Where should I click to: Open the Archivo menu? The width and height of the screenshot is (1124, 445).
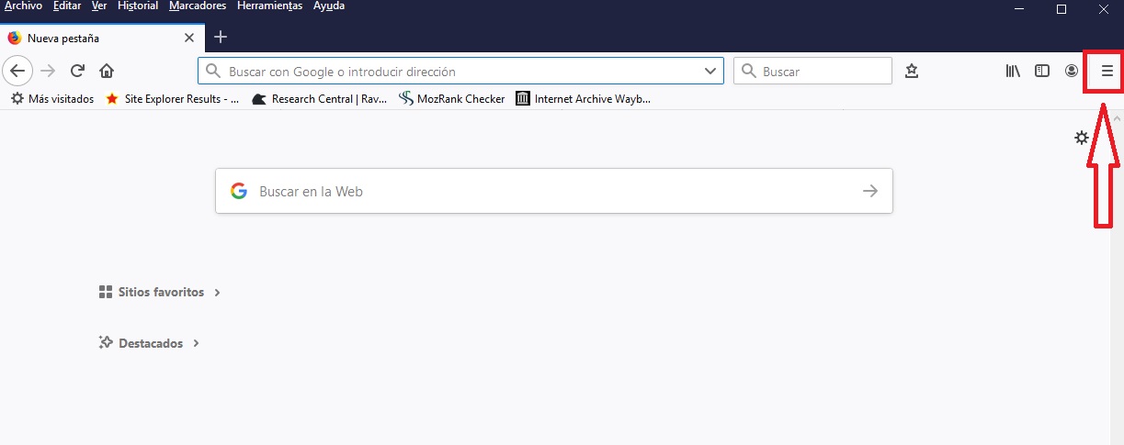click(23, 6)
